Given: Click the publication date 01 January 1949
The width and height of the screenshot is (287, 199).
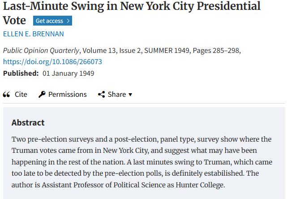Looking at the screenshot, I should click(x=69, y=73).
